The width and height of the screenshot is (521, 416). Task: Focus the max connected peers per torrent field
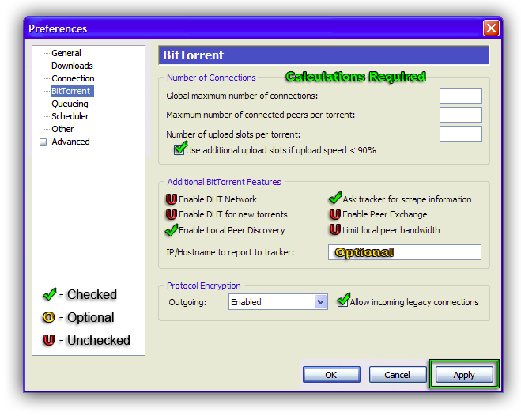[461, 115]
